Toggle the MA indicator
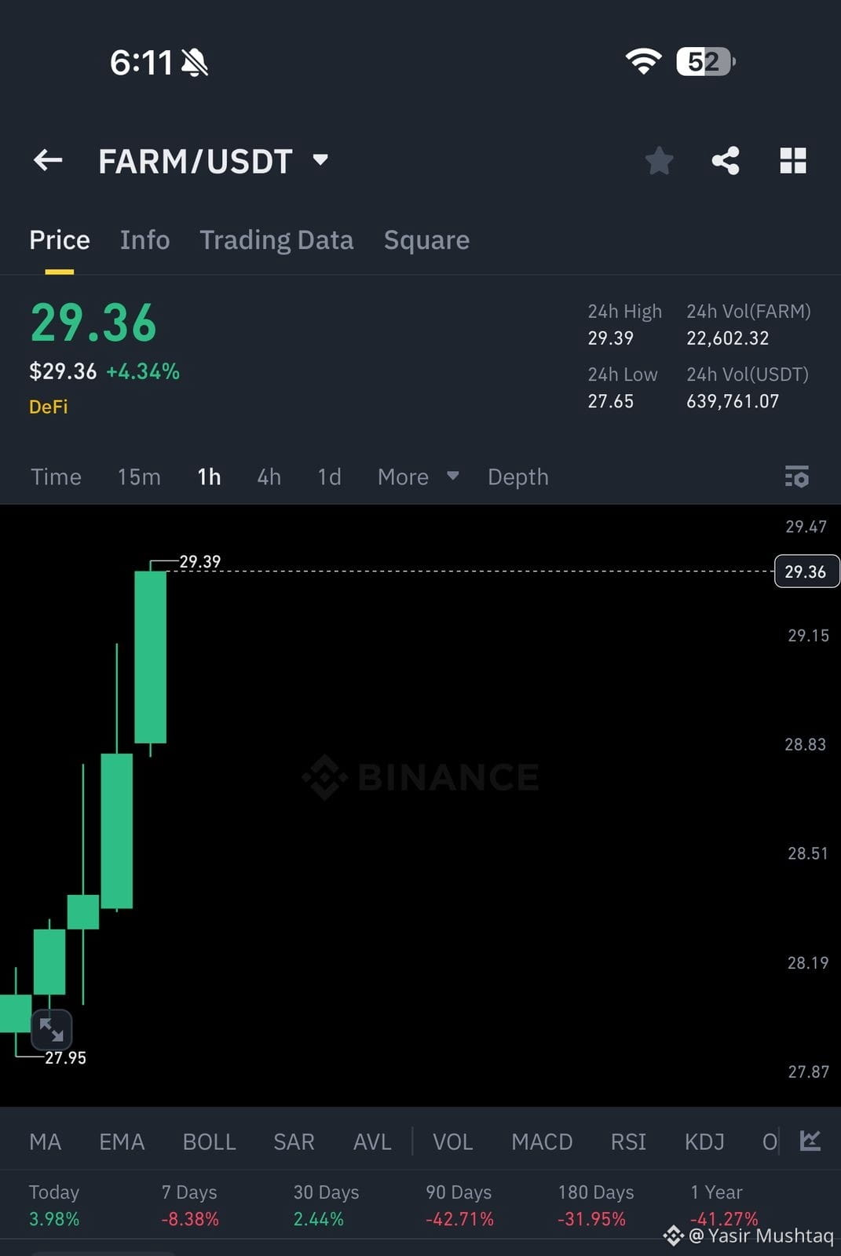The width and height of the screenshot is (841, 1256). click(45, 1141)
